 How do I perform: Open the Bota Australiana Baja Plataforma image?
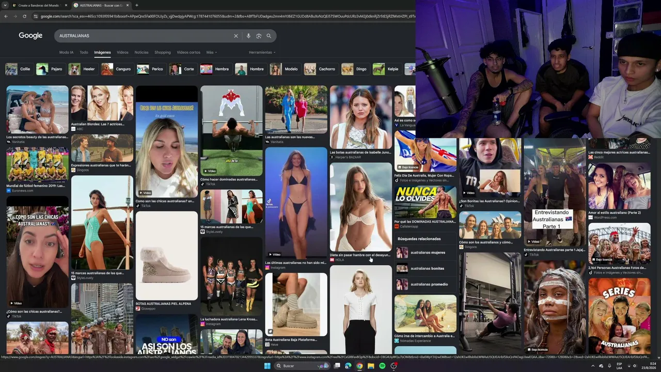click(296, 304)
